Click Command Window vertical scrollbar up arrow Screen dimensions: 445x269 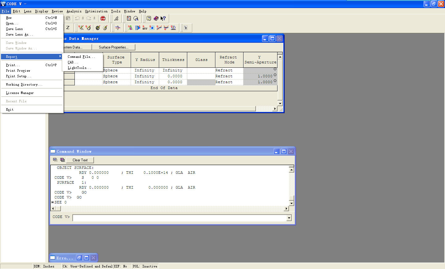click(x=291, y=170)
